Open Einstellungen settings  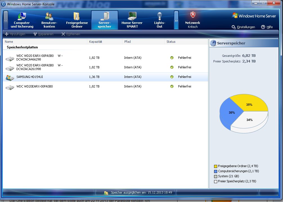243,27
